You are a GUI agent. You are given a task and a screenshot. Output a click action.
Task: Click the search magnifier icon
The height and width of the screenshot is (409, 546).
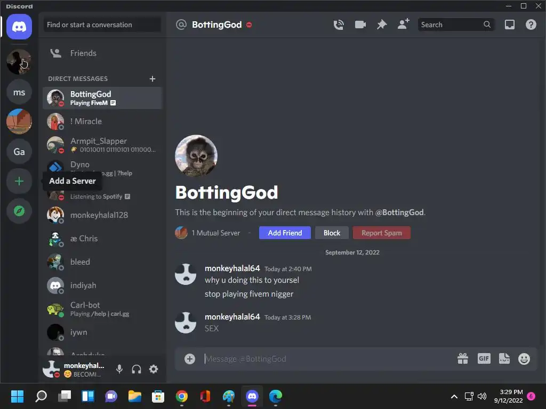[x=487, y=24]
